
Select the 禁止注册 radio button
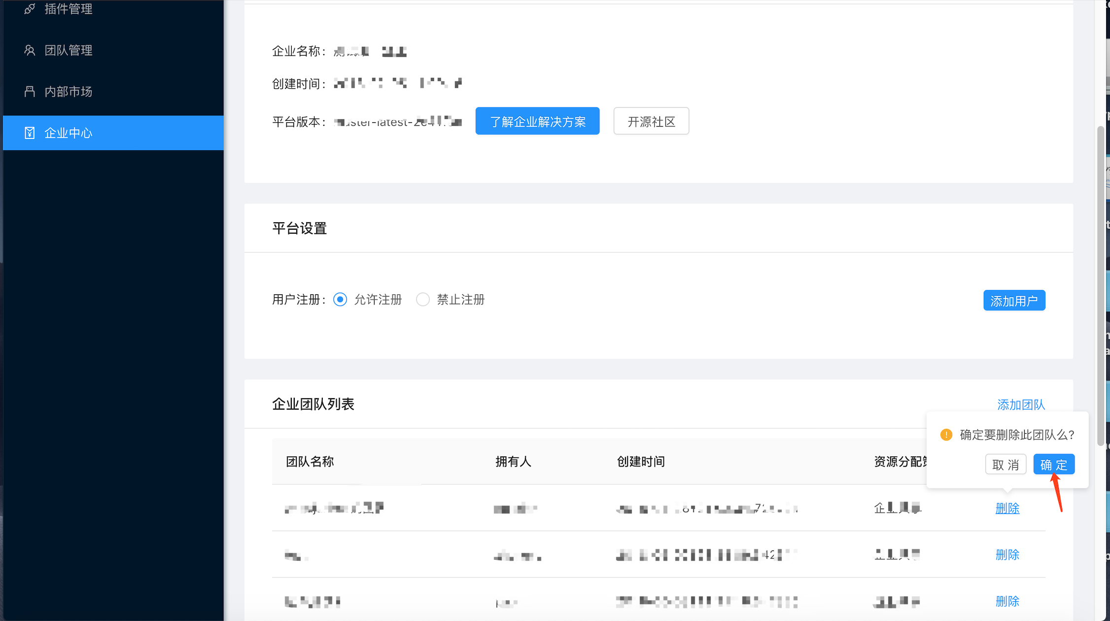coord(423,300)
